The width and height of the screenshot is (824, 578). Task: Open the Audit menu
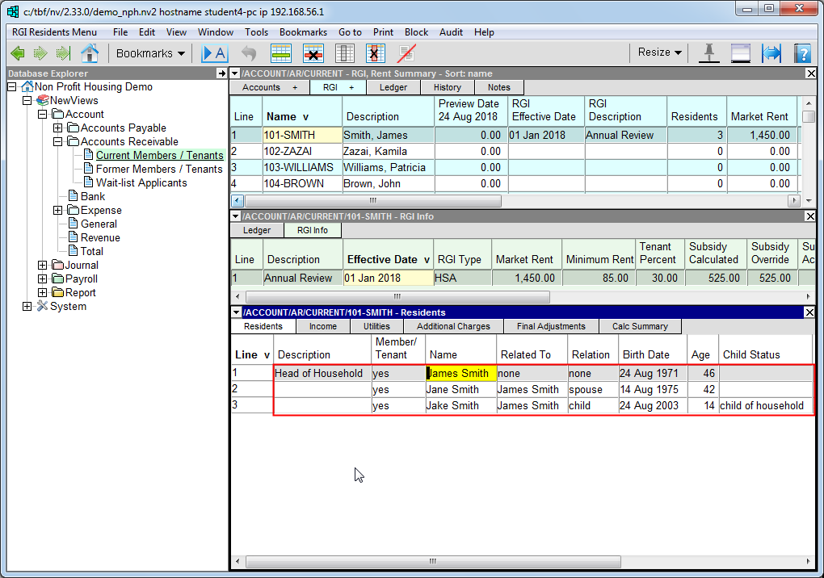pyautogui.click(x=451, y=32)
